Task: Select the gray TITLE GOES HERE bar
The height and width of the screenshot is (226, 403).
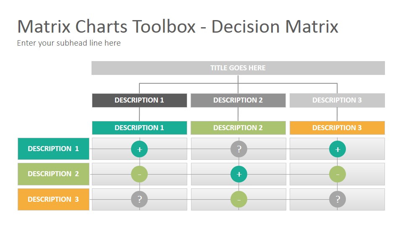Action: pyautogui.click(x=238, y=68)
